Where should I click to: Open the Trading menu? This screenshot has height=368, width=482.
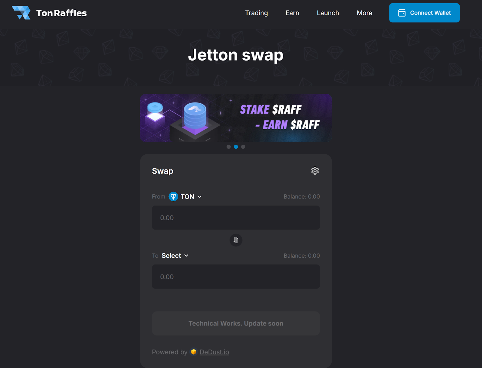(x=256, y=13)
